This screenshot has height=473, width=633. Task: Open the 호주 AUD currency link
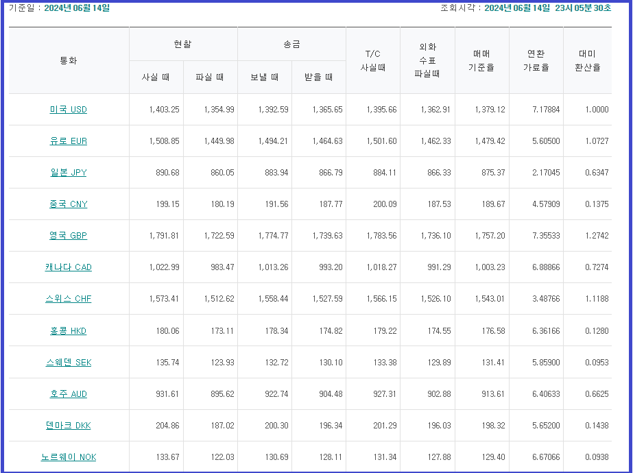[x=68, y=394]
